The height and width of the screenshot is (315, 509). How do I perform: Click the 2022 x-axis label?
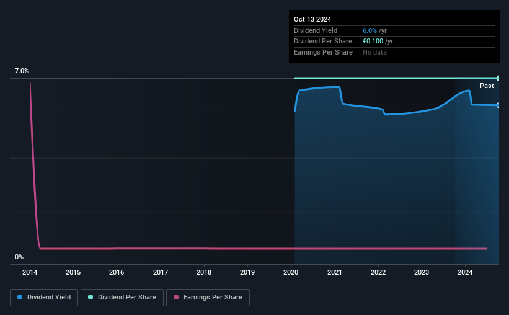pos(378,272)
